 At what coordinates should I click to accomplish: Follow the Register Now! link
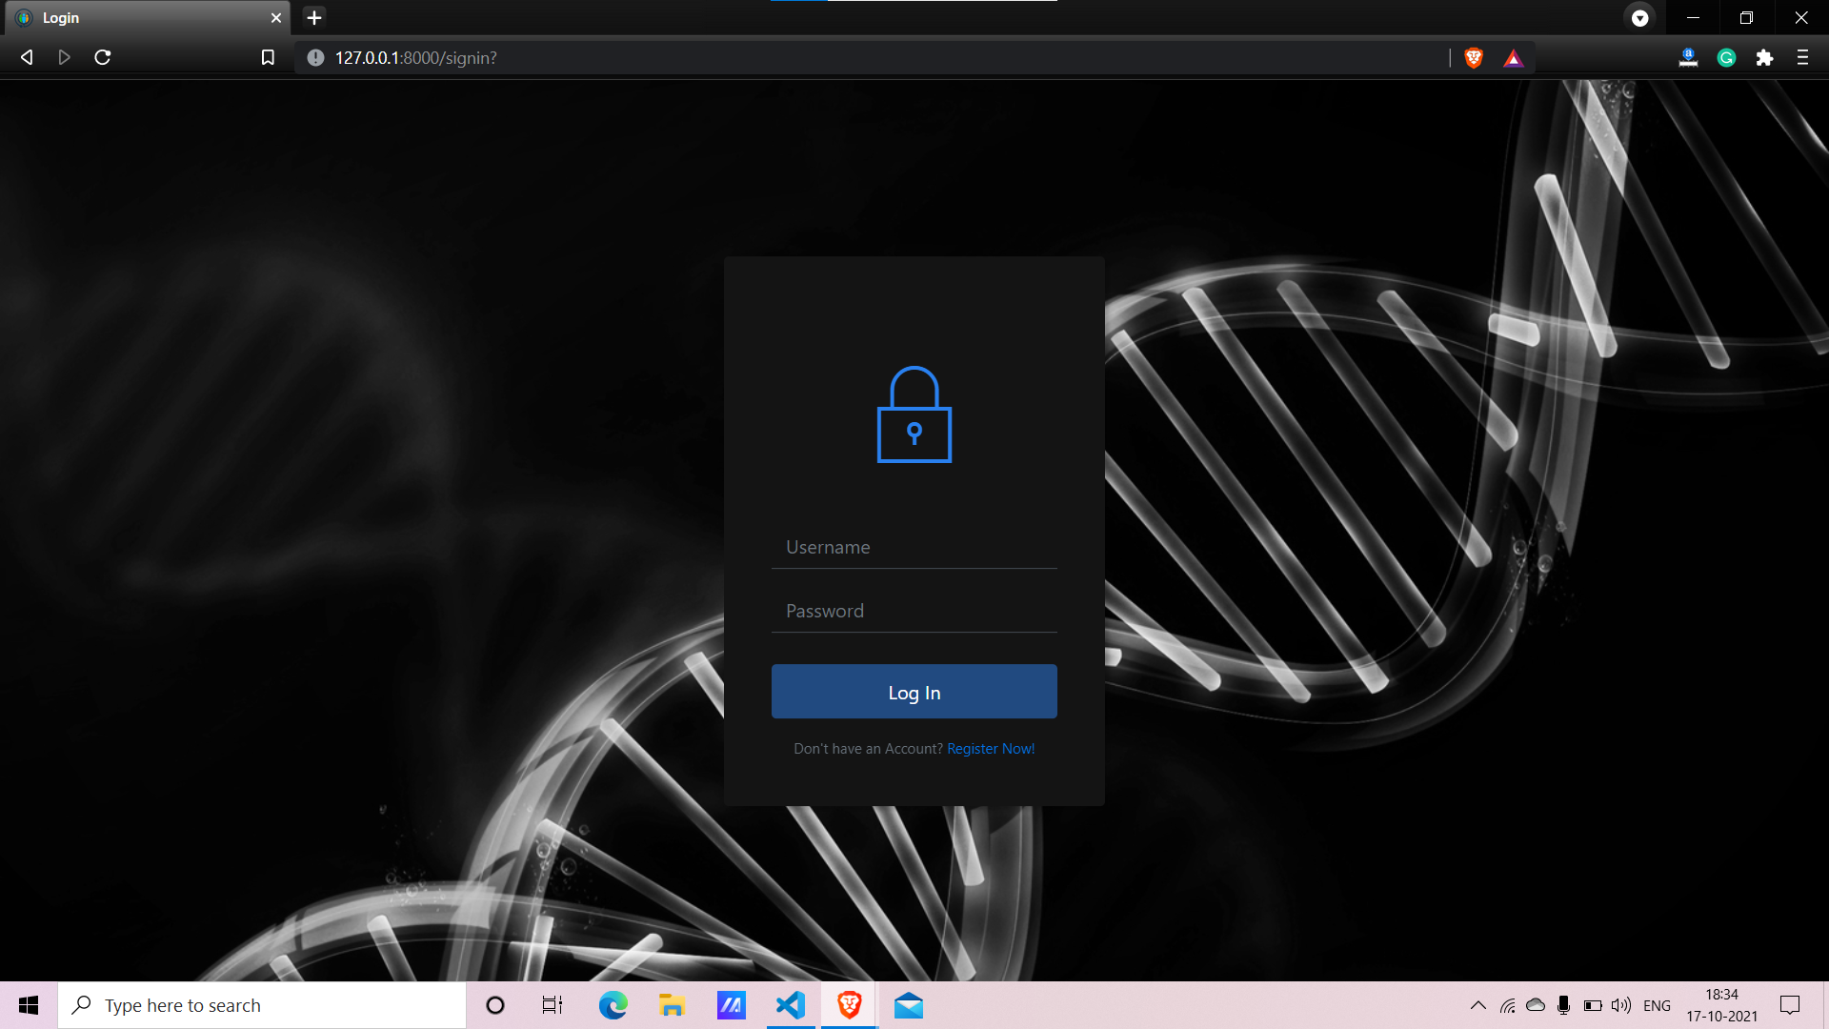[991, 749]
